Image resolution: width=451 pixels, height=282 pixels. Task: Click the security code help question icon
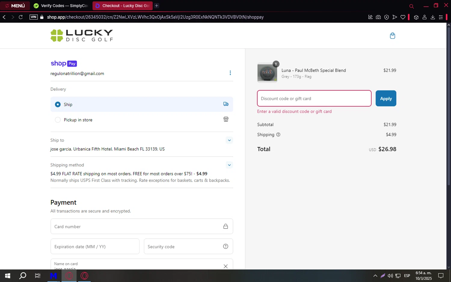coord(226,247)
